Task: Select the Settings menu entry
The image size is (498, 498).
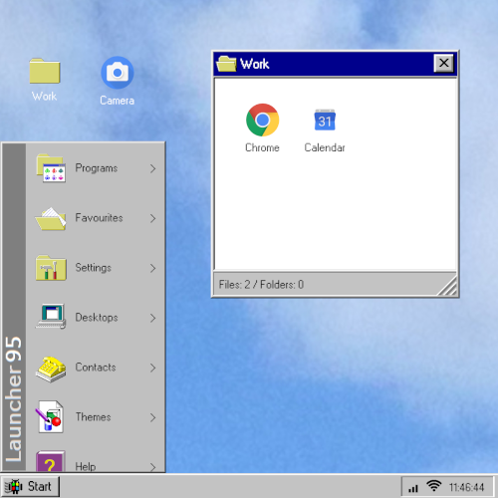Action: pyautogui.click(x=96, y=268)
